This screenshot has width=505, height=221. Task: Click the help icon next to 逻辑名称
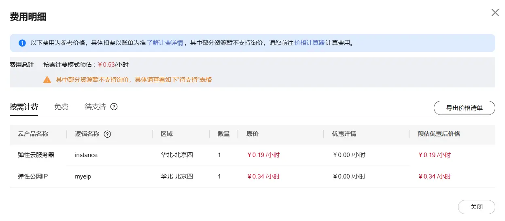tap(107, 134)
